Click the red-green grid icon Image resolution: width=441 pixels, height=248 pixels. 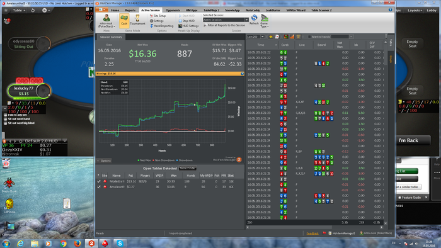tap(286, 37)
